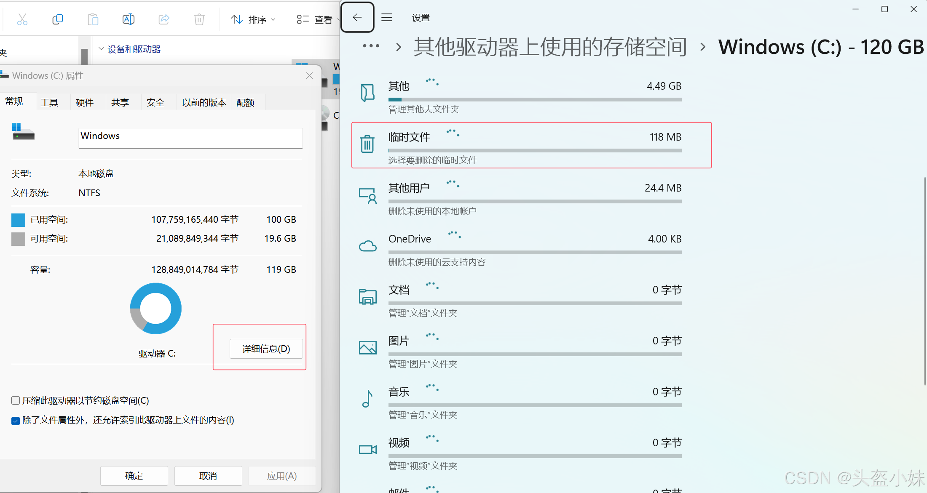Click the 临时文件 trash can icon
927x493 pixels.
[367, 144]
